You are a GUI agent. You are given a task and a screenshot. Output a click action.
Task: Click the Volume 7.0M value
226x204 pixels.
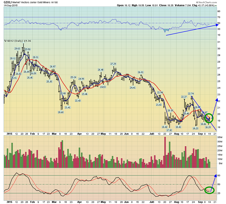(183, 5)
